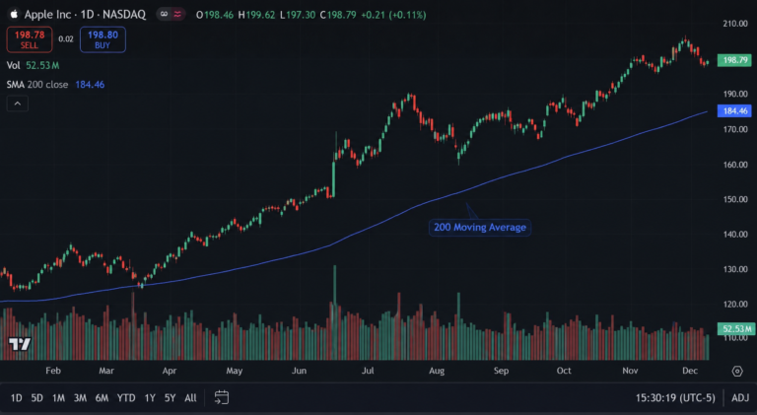Toggle the ADJ adjusted-data setting
The width and height of the screenshot is (757, 415).
pyautogui.click(x=740, y=398)
